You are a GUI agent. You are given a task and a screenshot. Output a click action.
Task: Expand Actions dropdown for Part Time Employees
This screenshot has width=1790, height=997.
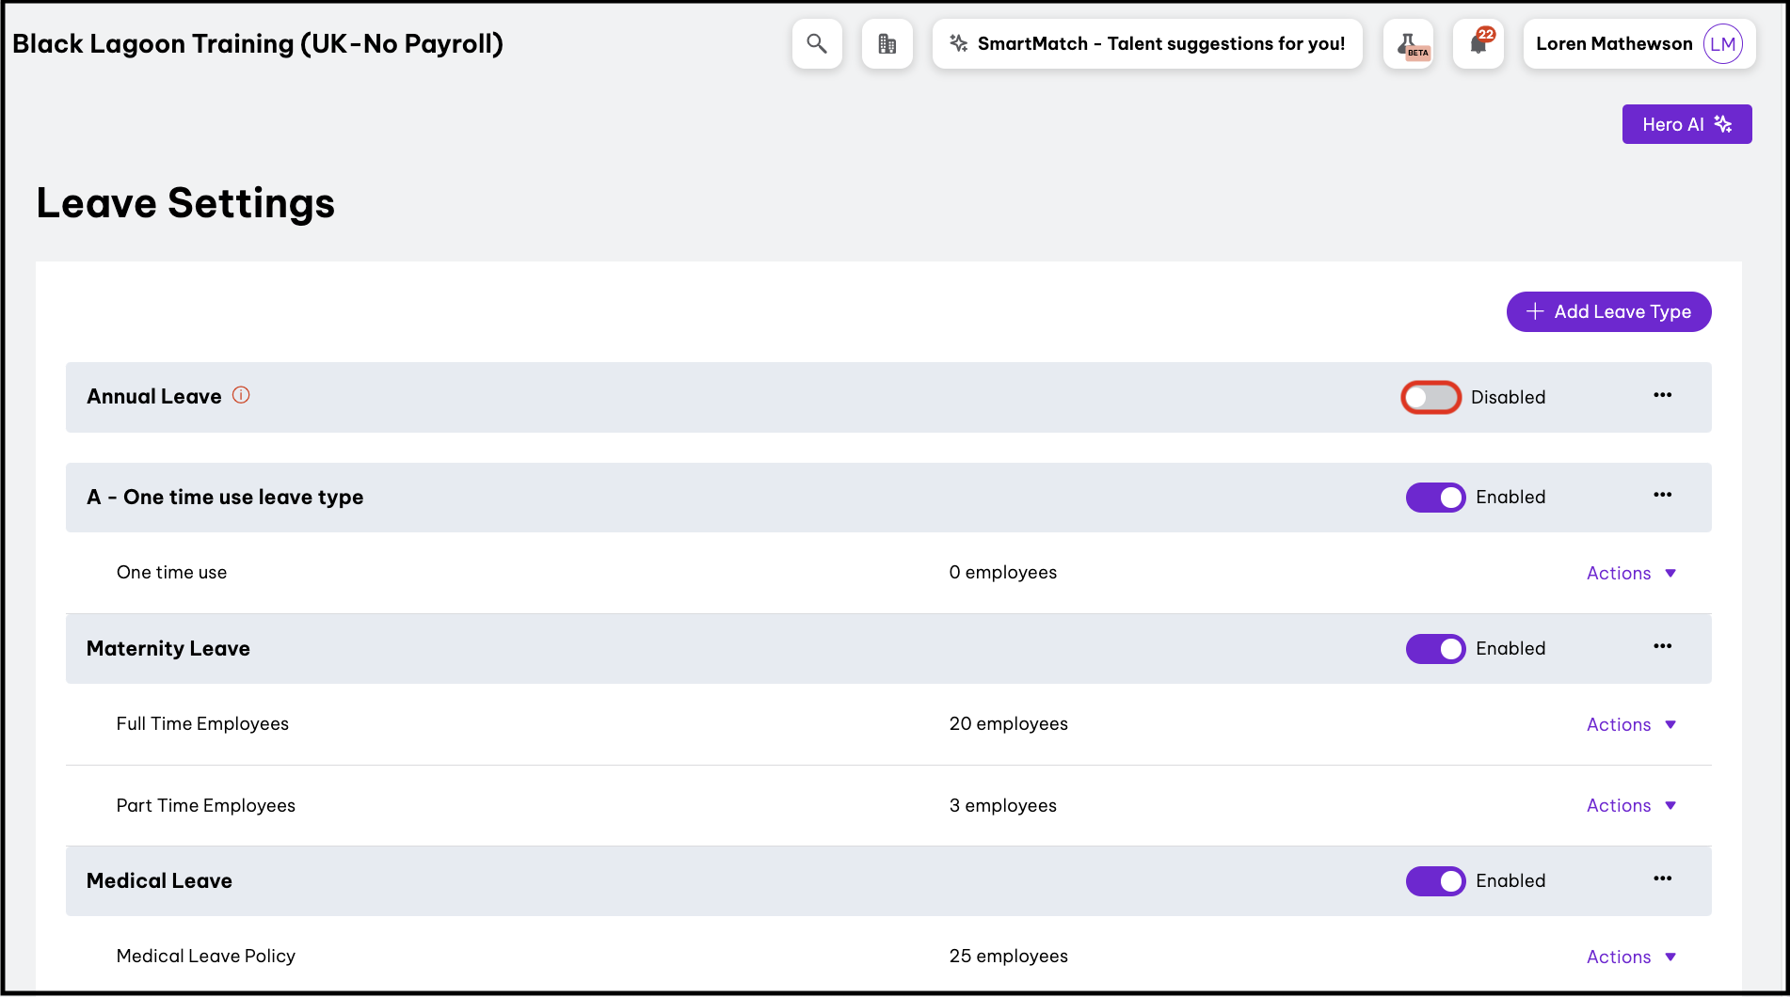point(1631,805)
